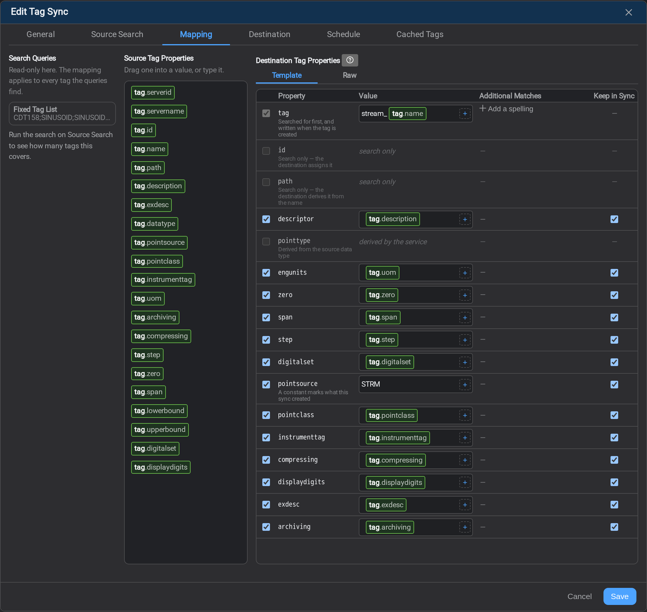Click the plus icon in the tag value field
The height and width of the screenshot is (612, 647).
coord(465,114)
